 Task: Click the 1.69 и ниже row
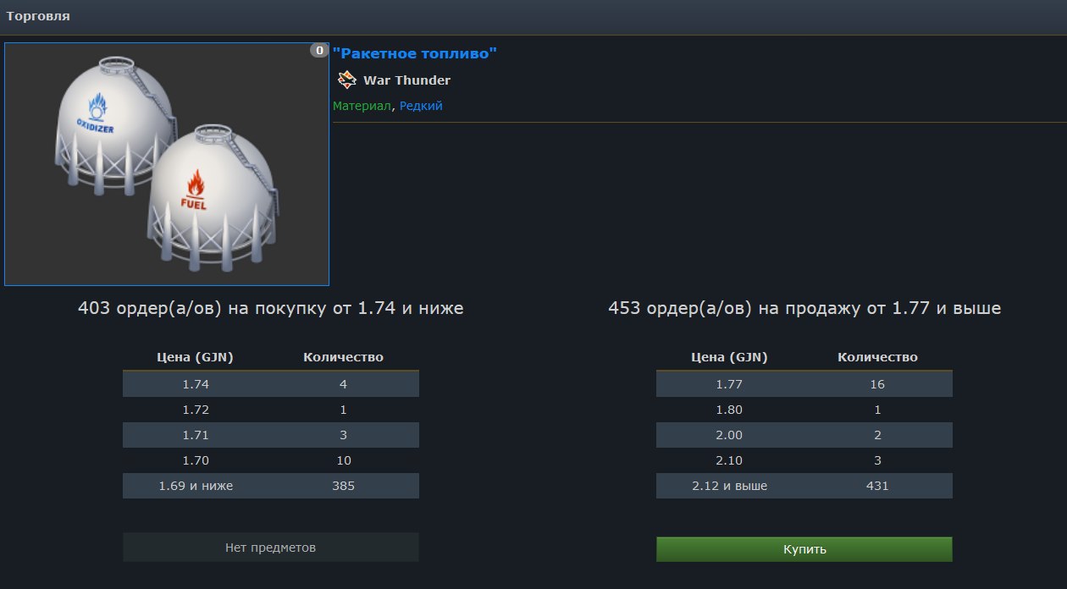[x=271, y=486]
